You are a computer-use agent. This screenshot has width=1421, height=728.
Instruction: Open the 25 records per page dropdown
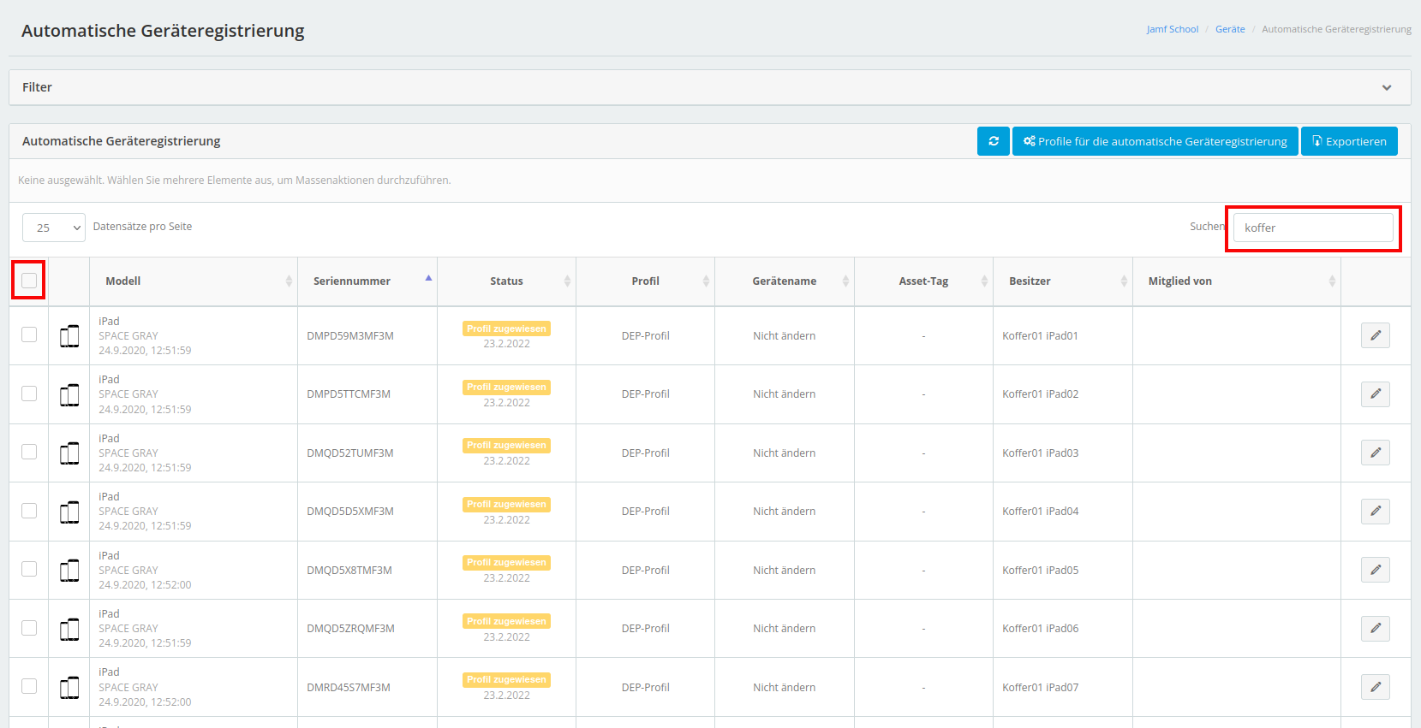tap(54, 228)
